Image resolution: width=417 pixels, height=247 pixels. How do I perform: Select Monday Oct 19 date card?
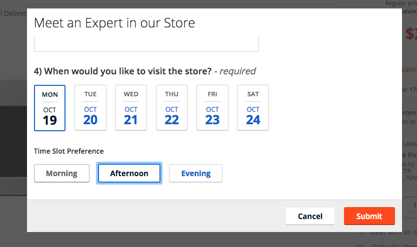point(49,108)
